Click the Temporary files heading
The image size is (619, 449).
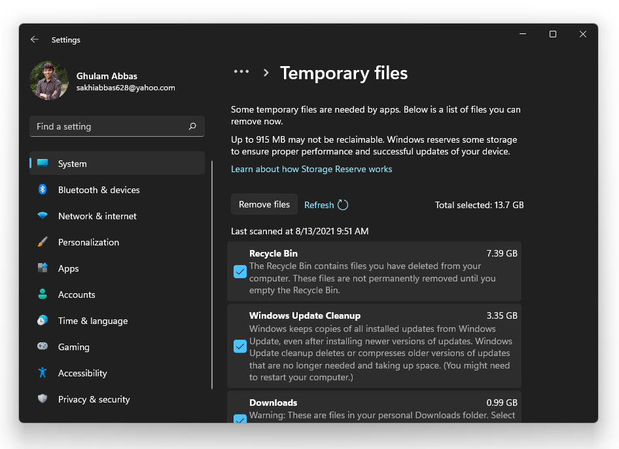(x=344, y=73)
